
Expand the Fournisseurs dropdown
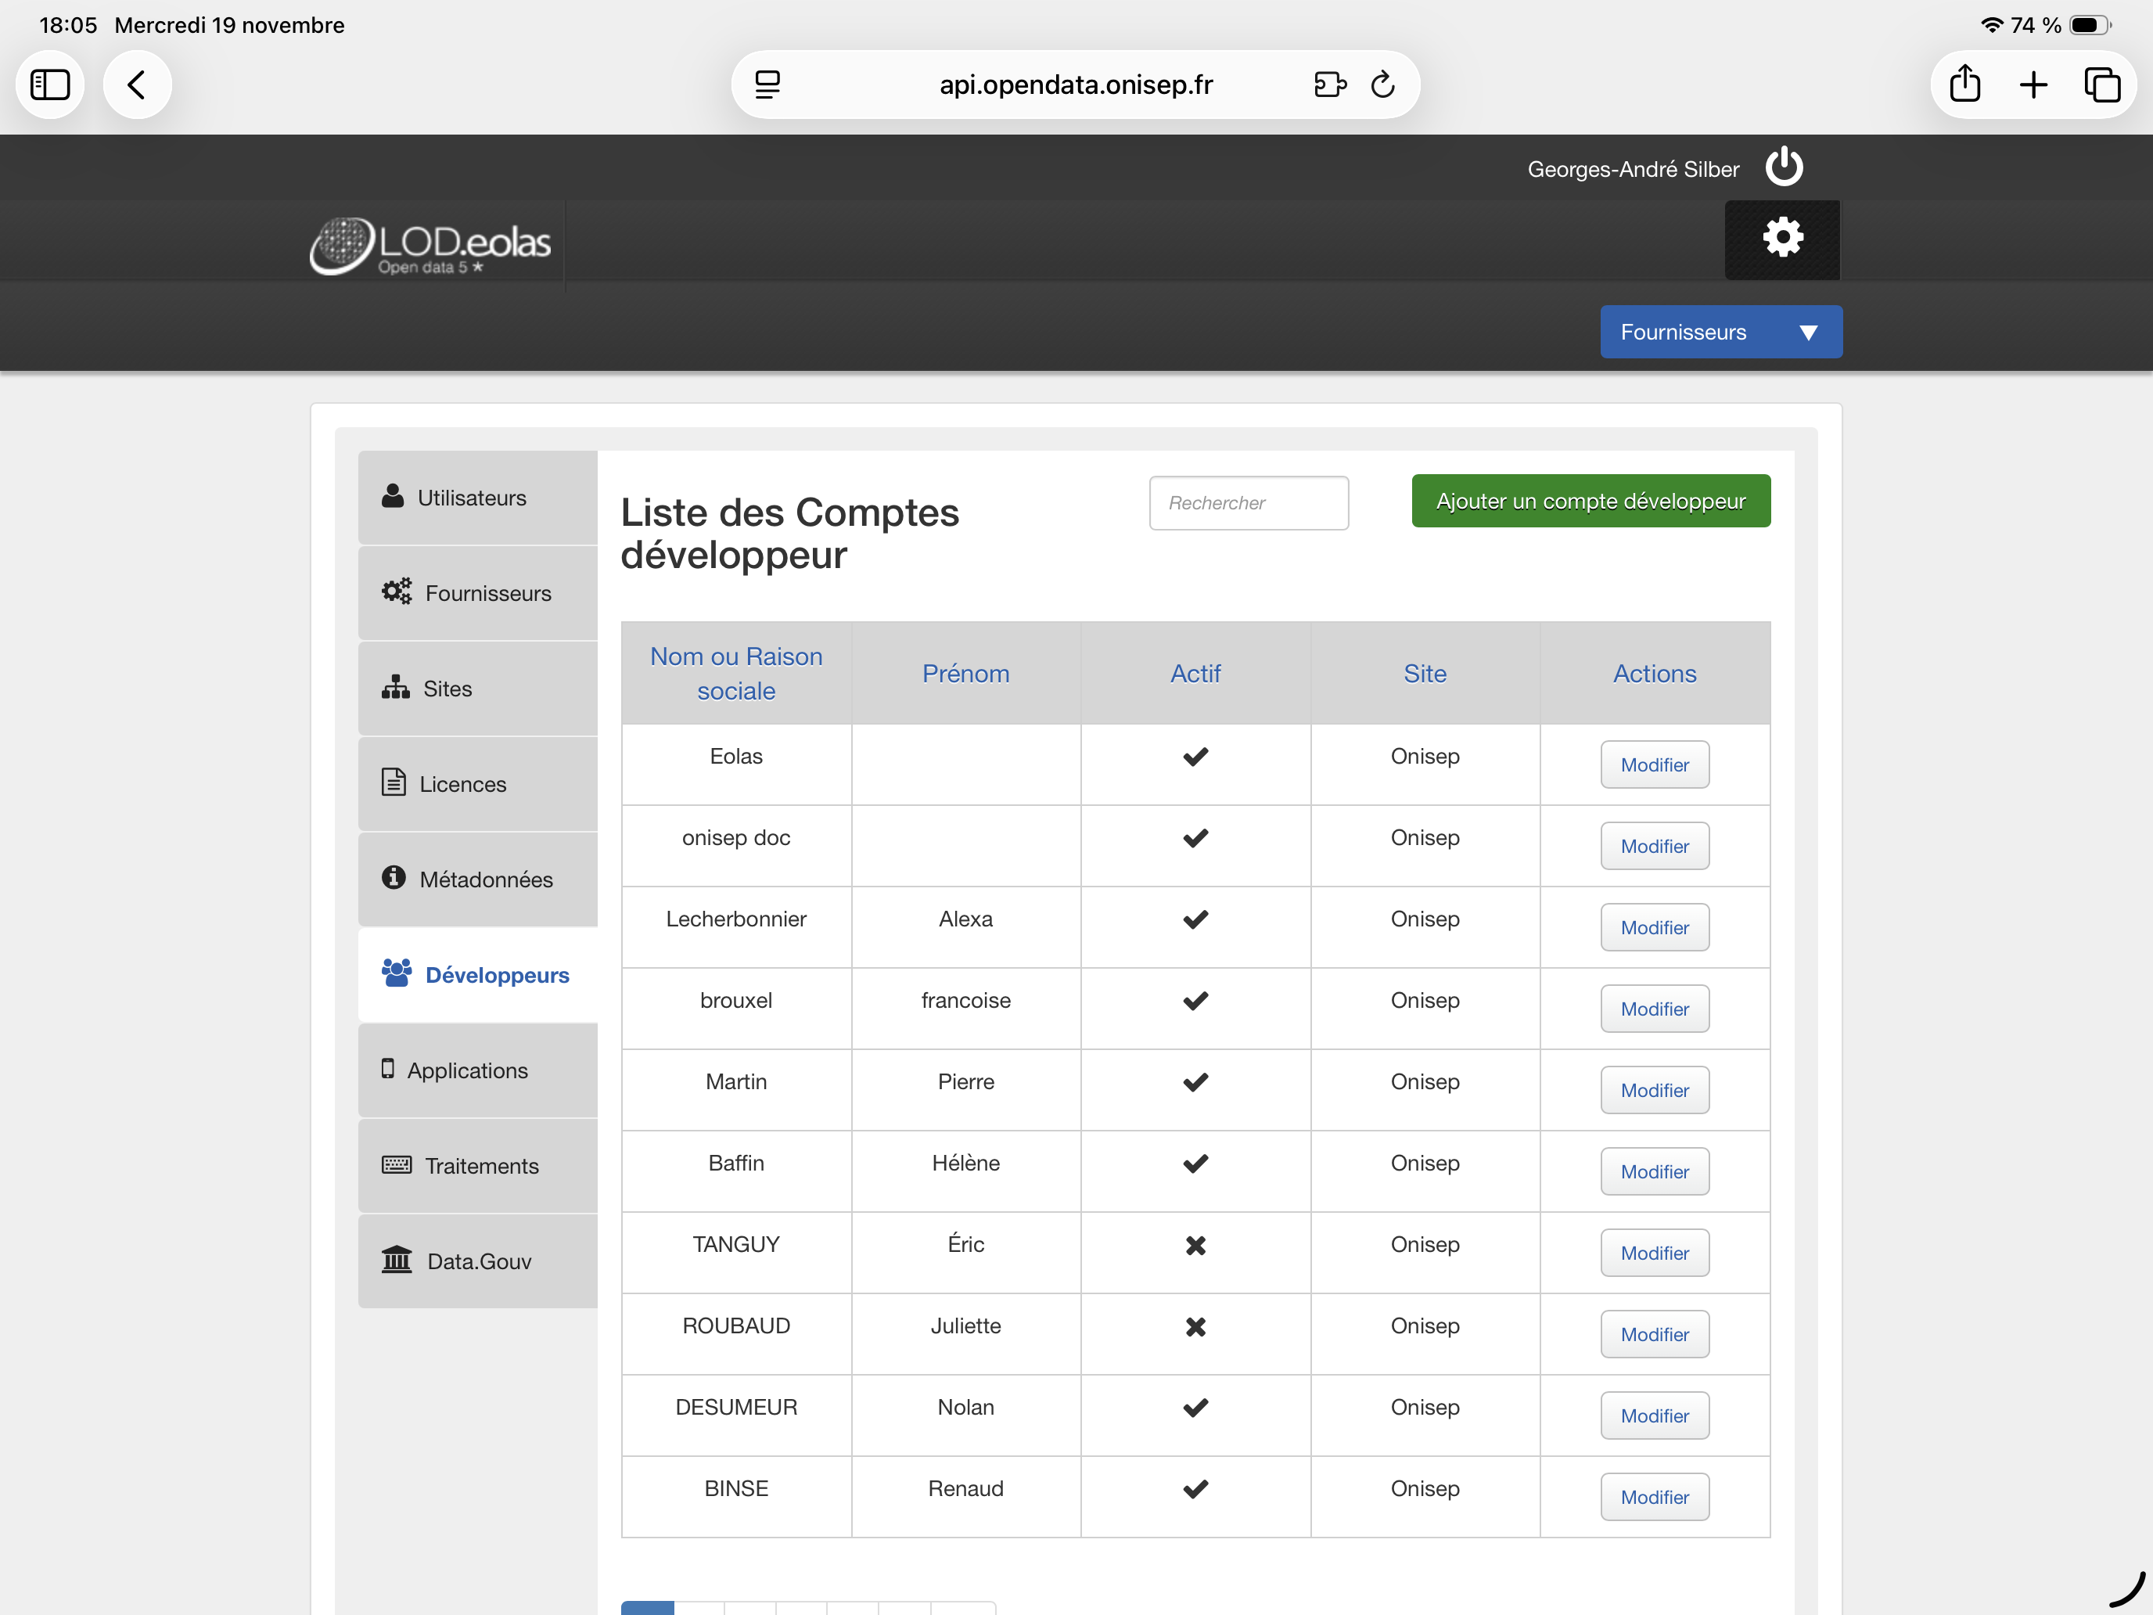pos(1683,332)
